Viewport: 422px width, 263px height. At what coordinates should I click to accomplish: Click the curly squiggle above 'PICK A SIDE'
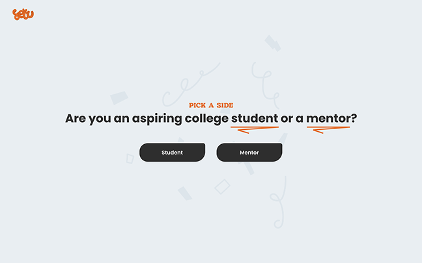click(x=189, y=82)
